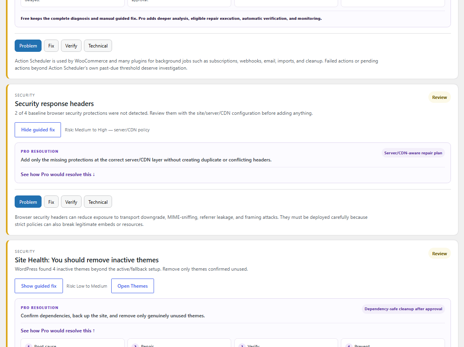
Task: Click the Show guided fix button
Action: [39, 286]
